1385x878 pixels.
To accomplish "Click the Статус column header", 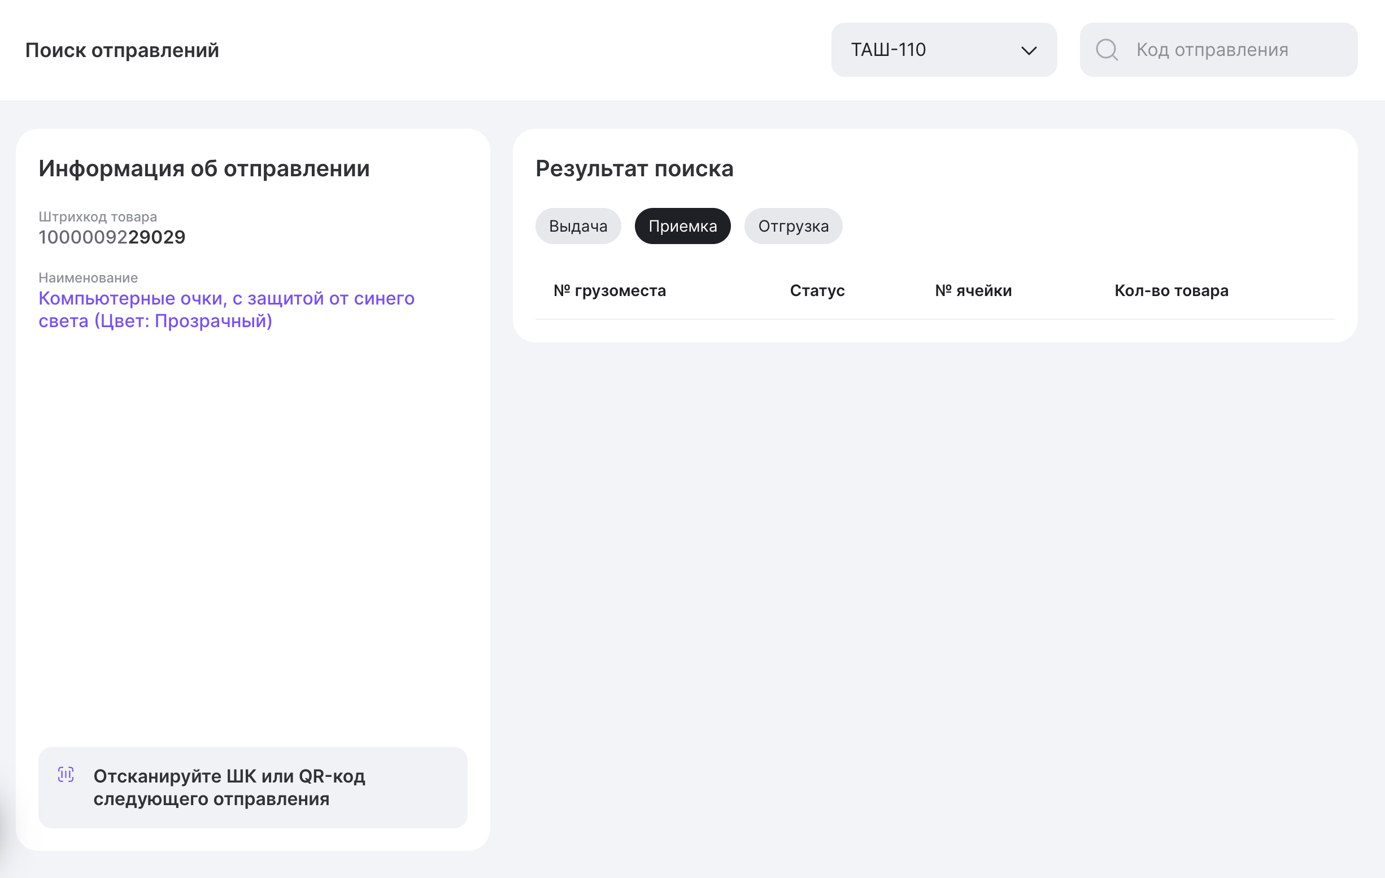I will click(x=817, y=290).
